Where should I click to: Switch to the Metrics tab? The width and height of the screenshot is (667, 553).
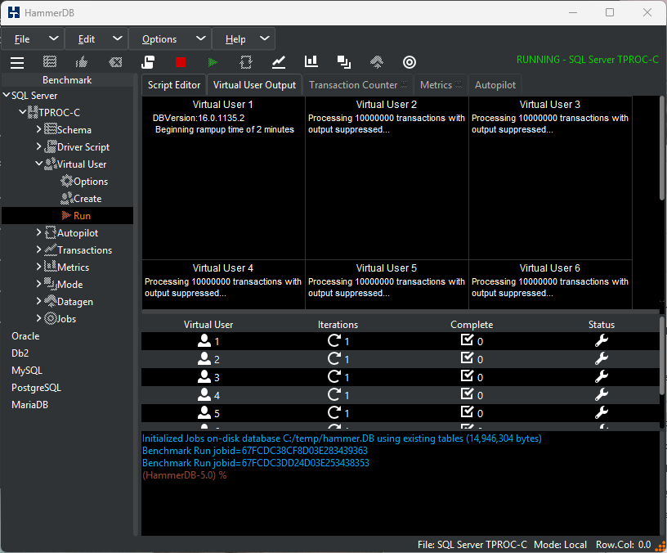(441, 85)
